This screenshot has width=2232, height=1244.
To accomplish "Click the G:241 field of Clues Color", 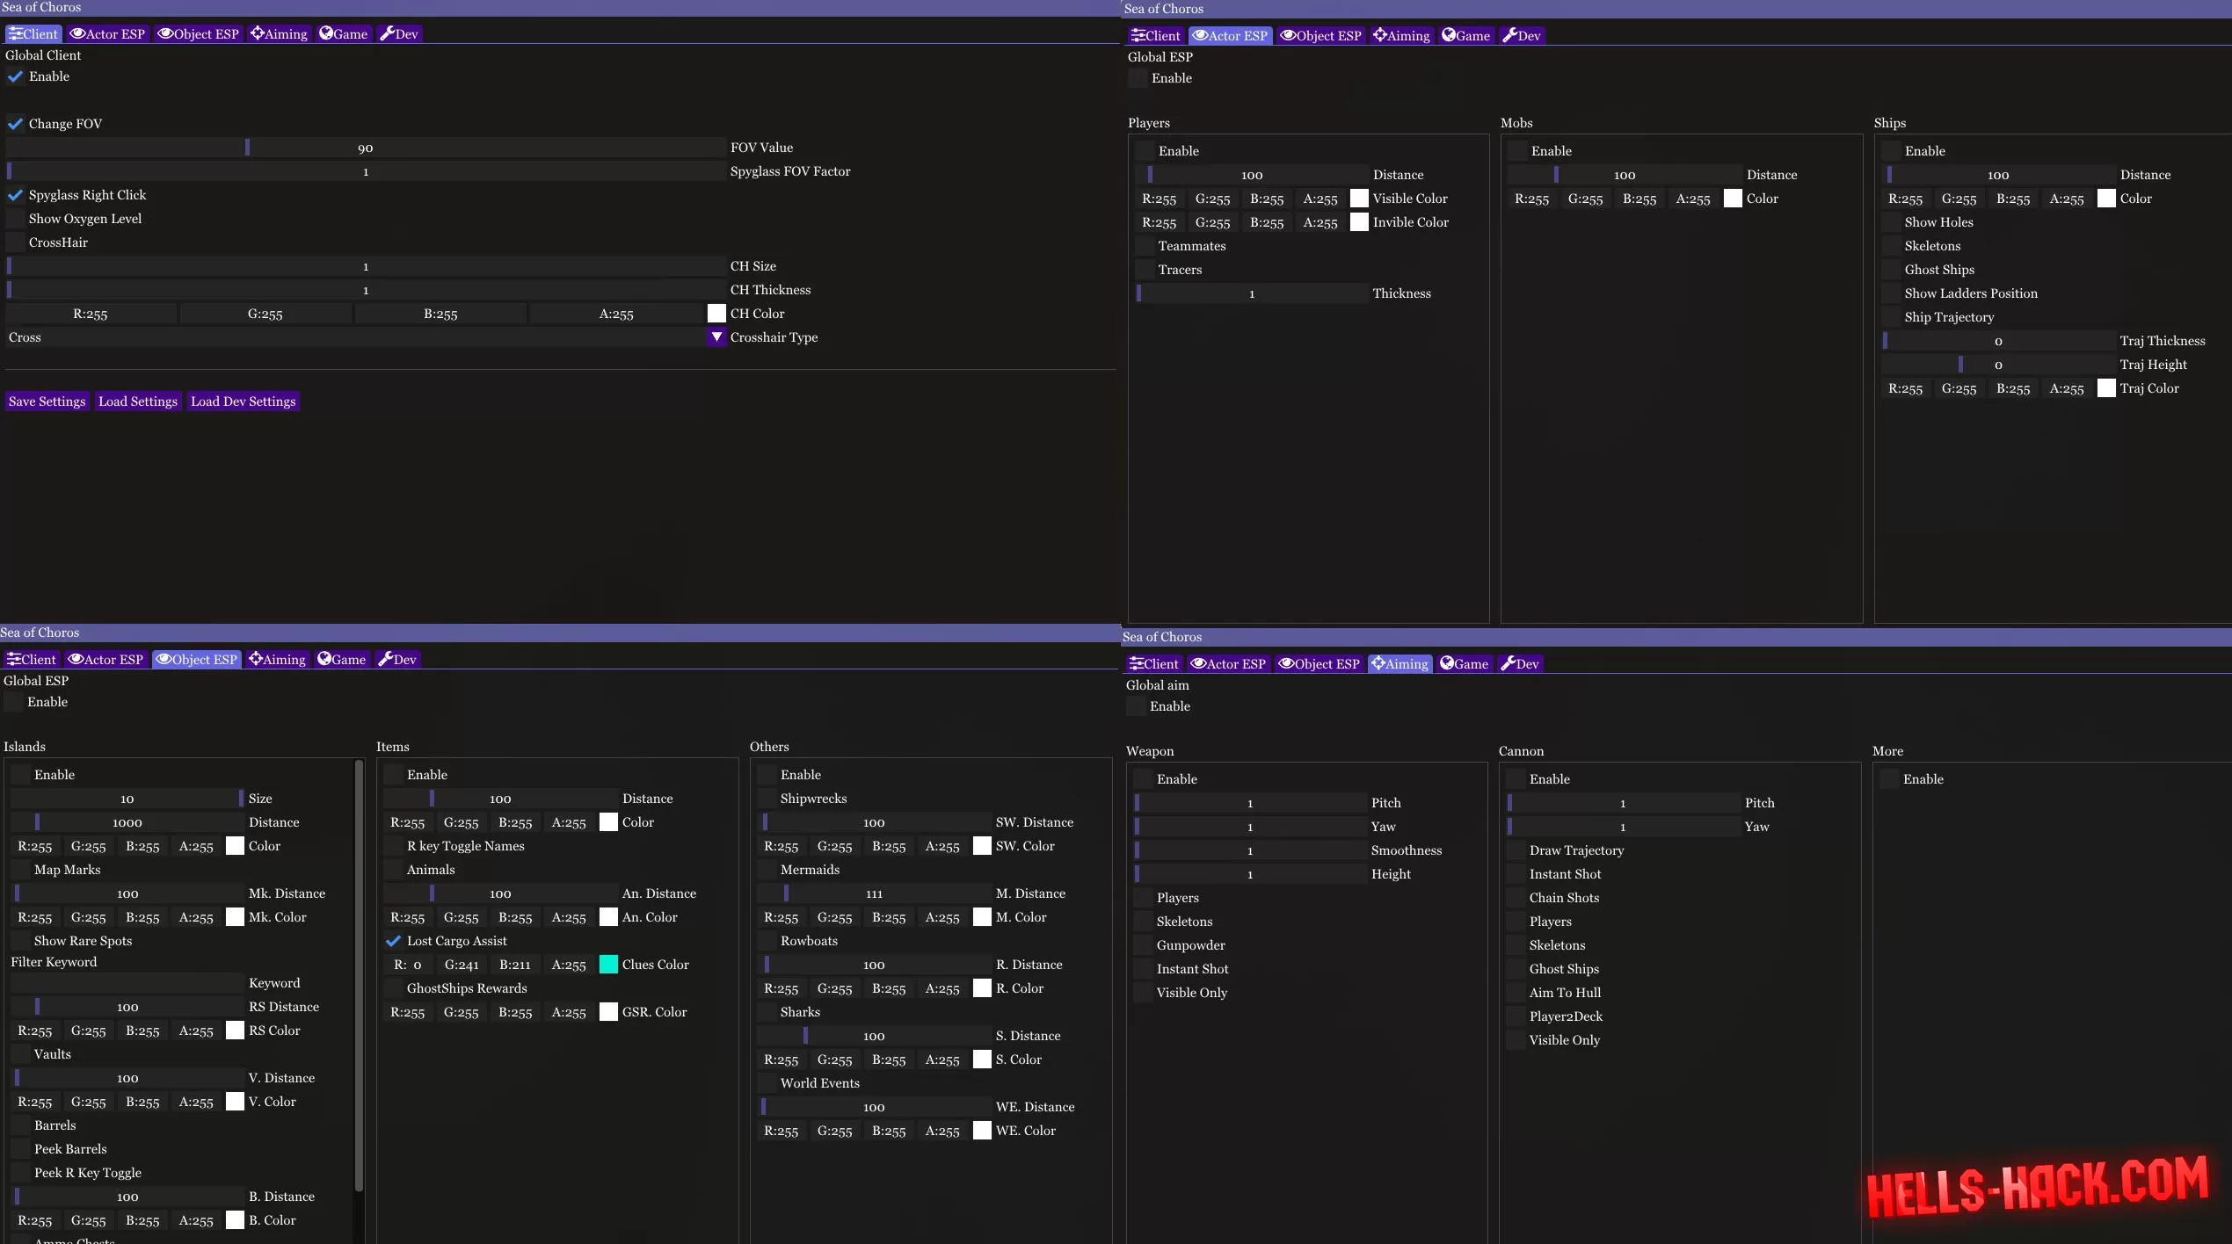I will 462,965.
